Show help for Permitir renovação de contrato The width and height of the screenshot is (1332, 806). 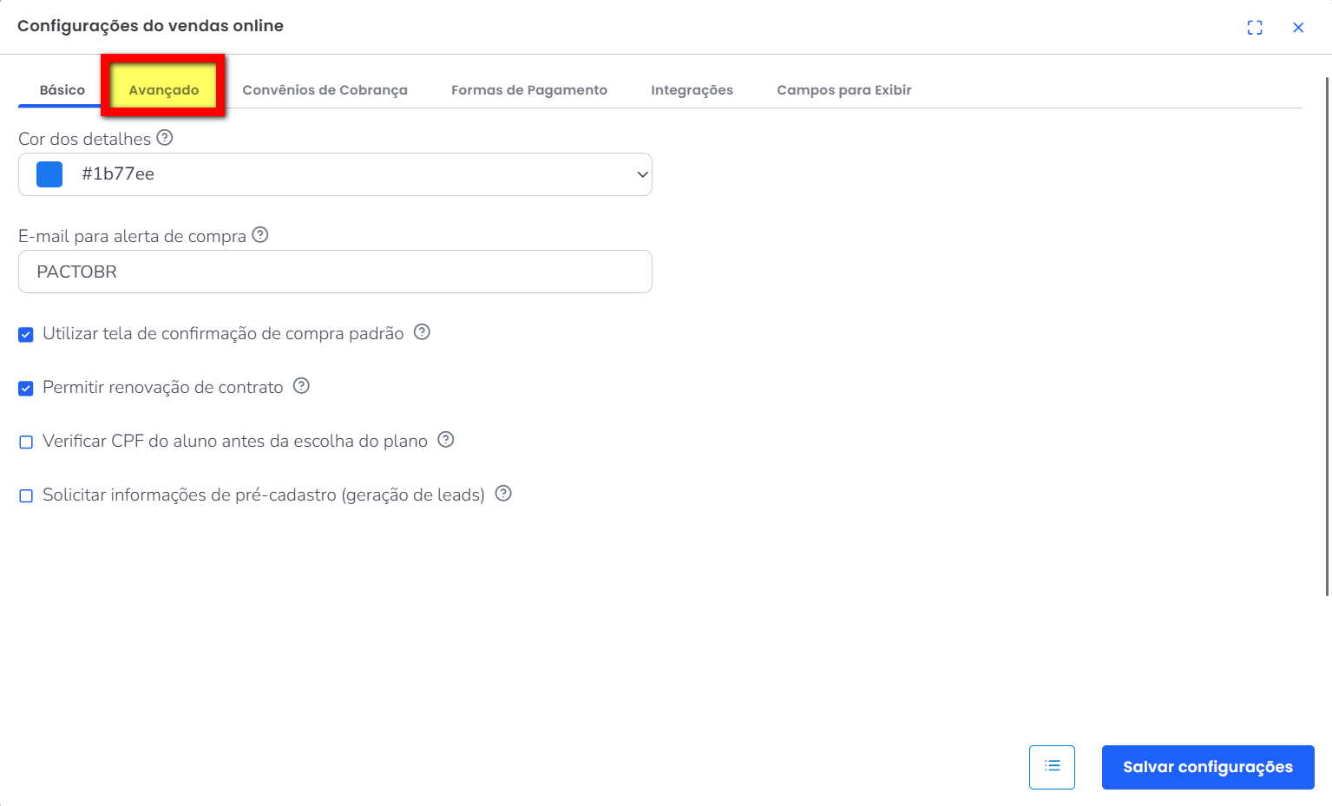(x=301, y=386)
